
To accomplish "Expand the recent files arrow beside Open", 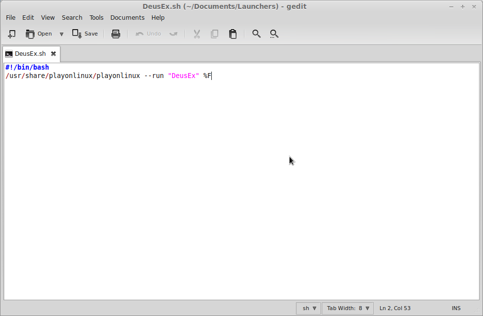I will coord(61,34).
